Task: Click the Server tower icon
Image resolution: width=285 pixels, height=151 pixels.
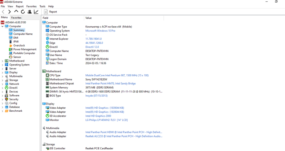Action: (x=7, y=68)
